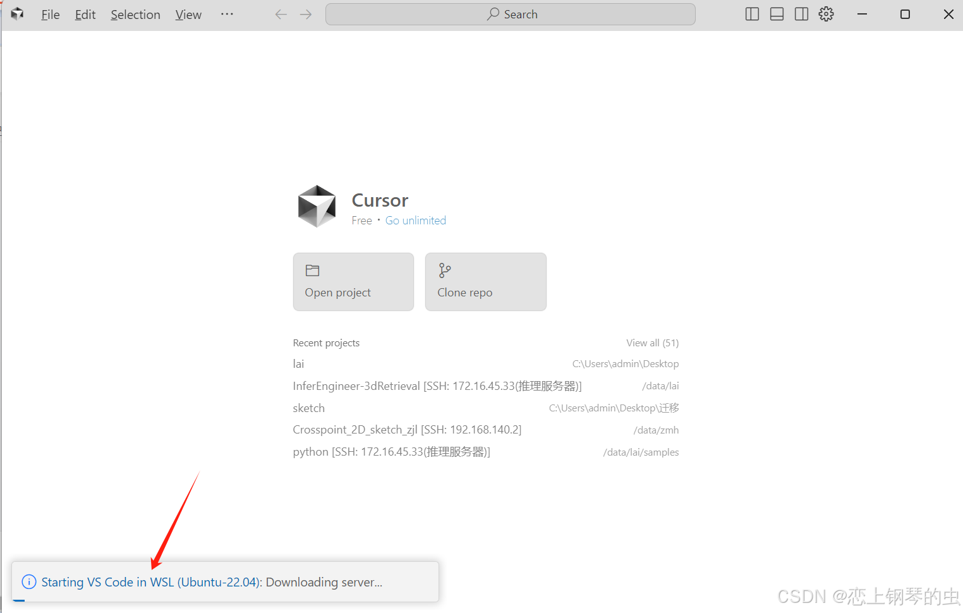Click View all (51) to expand recent projects
This screenshot has width=963, height=613.
pos(652,343)
